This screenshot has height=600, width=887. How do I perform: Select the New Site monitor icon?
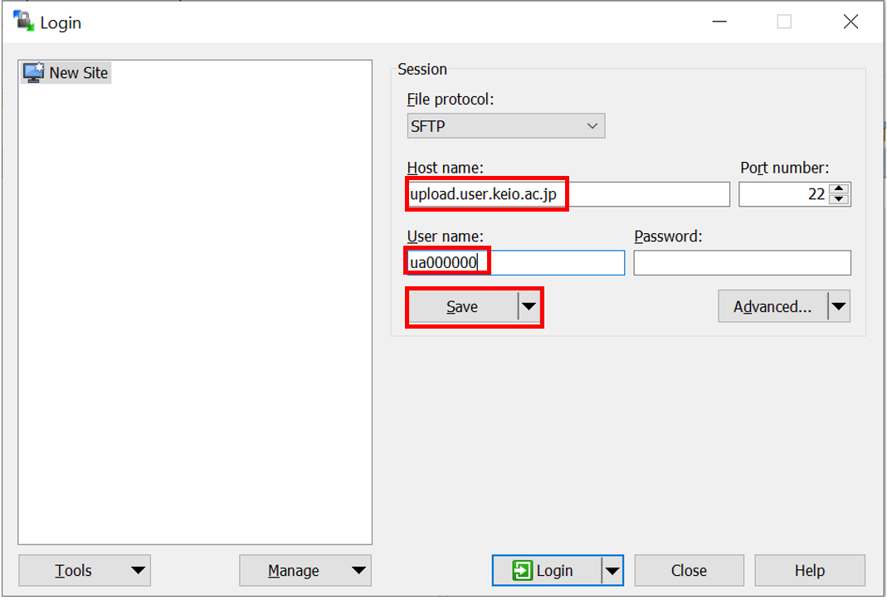[33, 73]
